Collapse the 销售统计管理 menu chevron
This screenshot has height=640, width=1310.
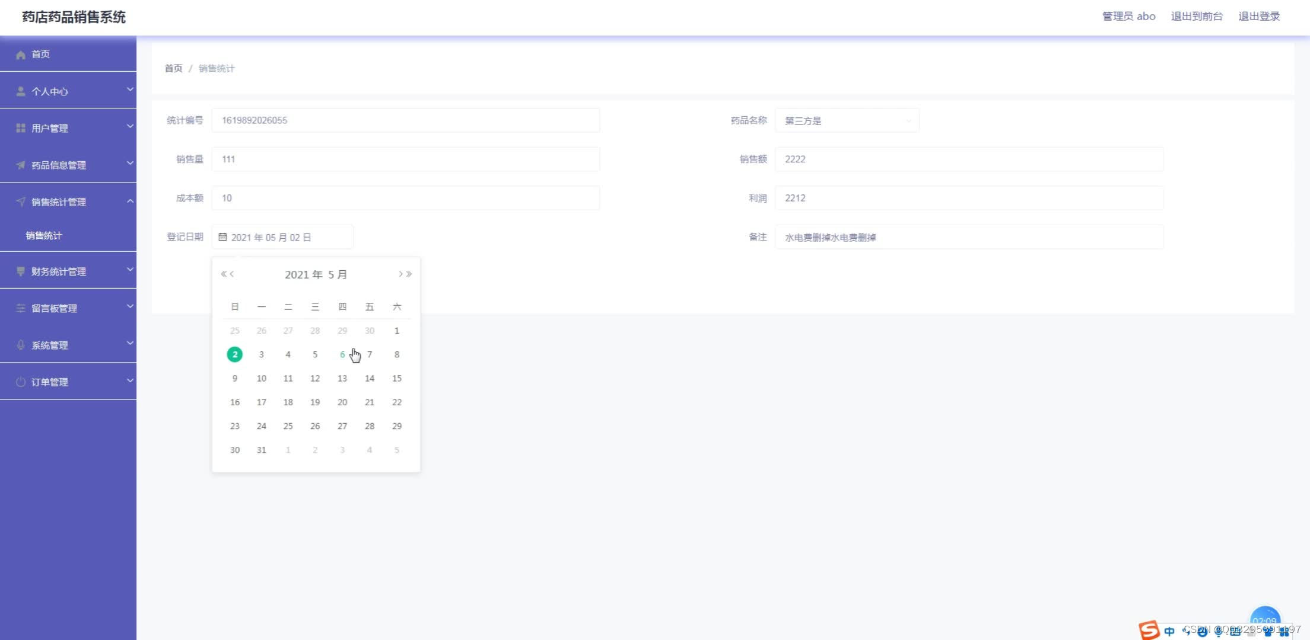[x=130, y=201]
